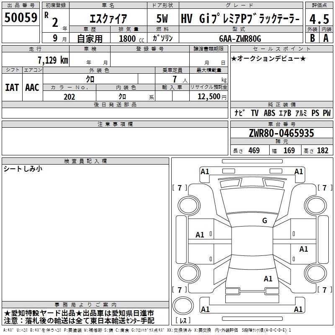
Task: Select model code 6AA-ZWR80G
Action: point(240,39)
